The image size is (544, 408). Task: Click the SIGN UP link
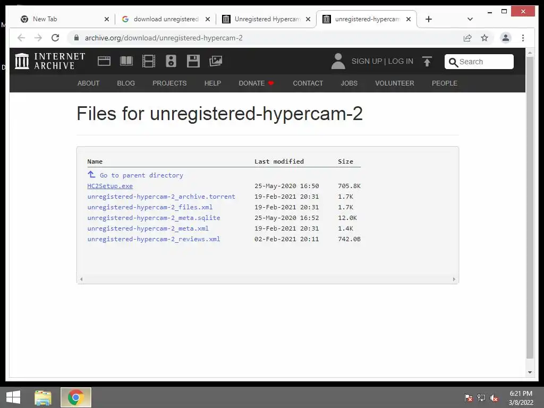coord(367,61)
